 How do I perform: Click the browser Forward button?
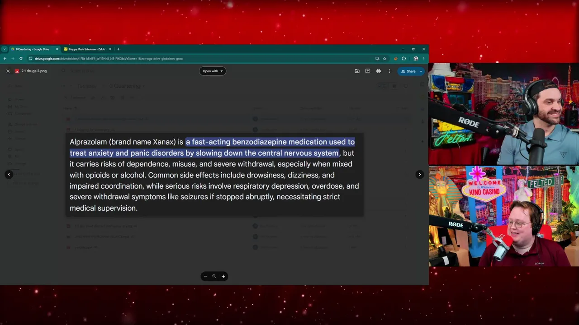tap(13, 58)
